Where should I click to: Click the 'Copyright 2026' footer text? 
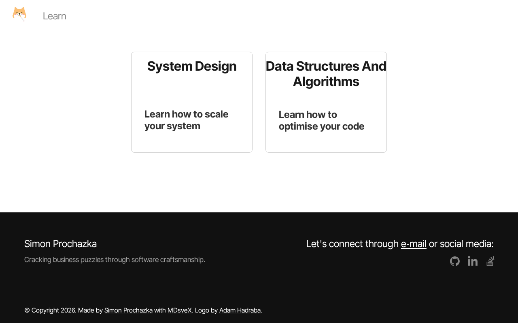pos(53,310)
